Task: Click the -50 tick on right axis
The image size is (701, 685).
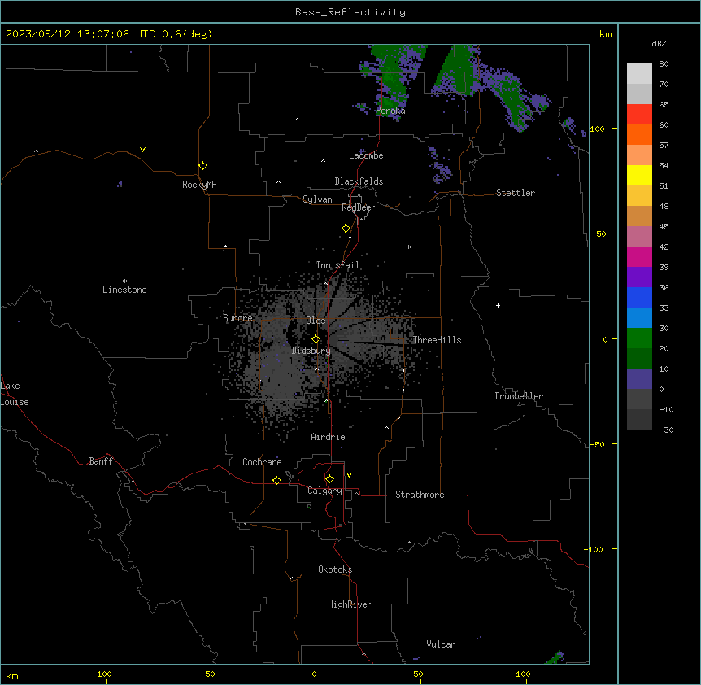Action: coord(597,444)
